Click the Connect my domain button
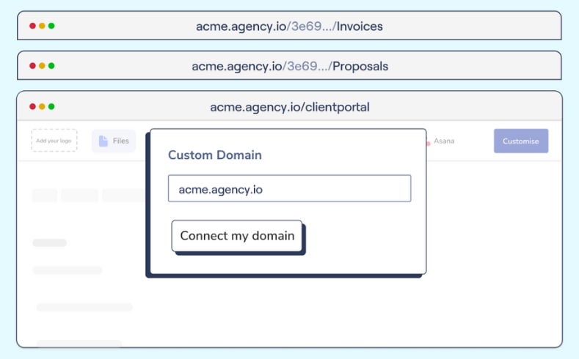 click(237, 236)
